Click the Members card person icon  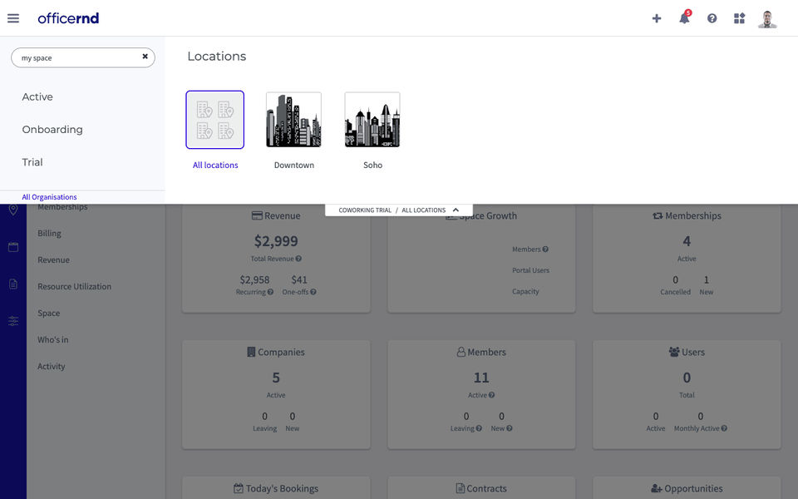461,352
